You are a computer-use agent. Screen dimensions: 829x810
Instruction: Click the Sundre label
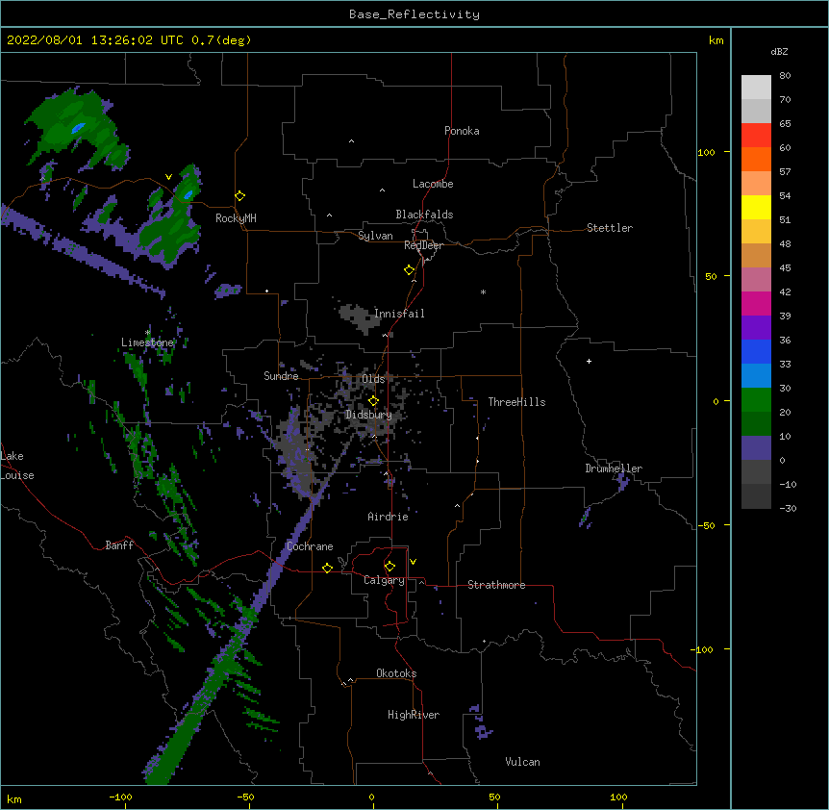[281, 376]
